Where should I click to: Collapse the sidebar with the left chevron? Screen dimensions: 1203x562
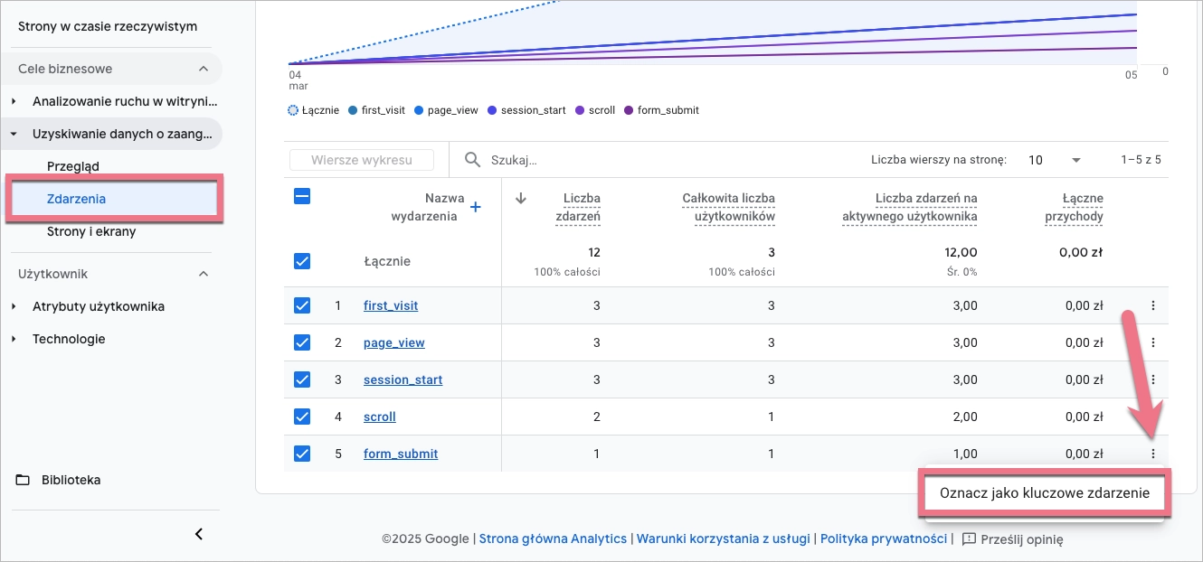(x=199, y=534)
